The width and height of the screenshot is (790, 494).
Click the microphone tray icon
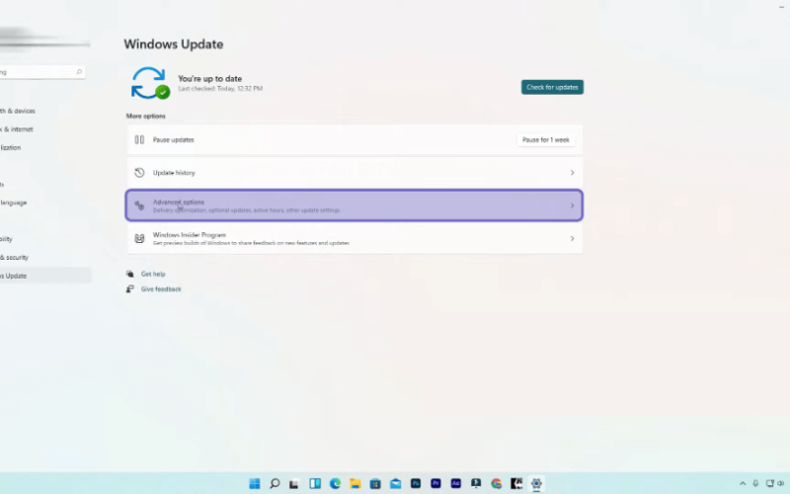(x=755, y=483)
